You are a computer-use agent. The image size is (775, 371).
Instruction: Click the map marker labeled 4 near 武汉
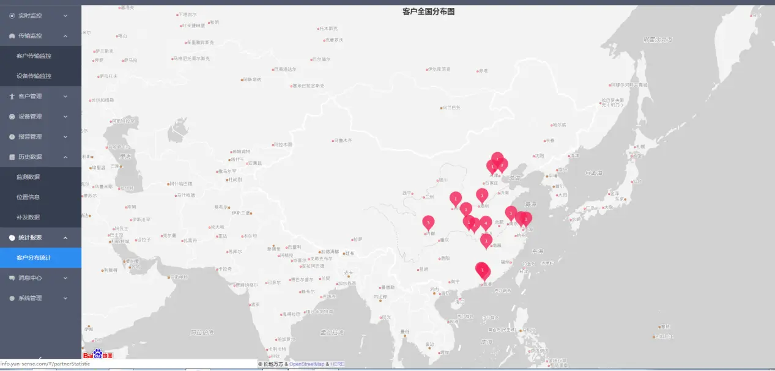coord(486,224)
